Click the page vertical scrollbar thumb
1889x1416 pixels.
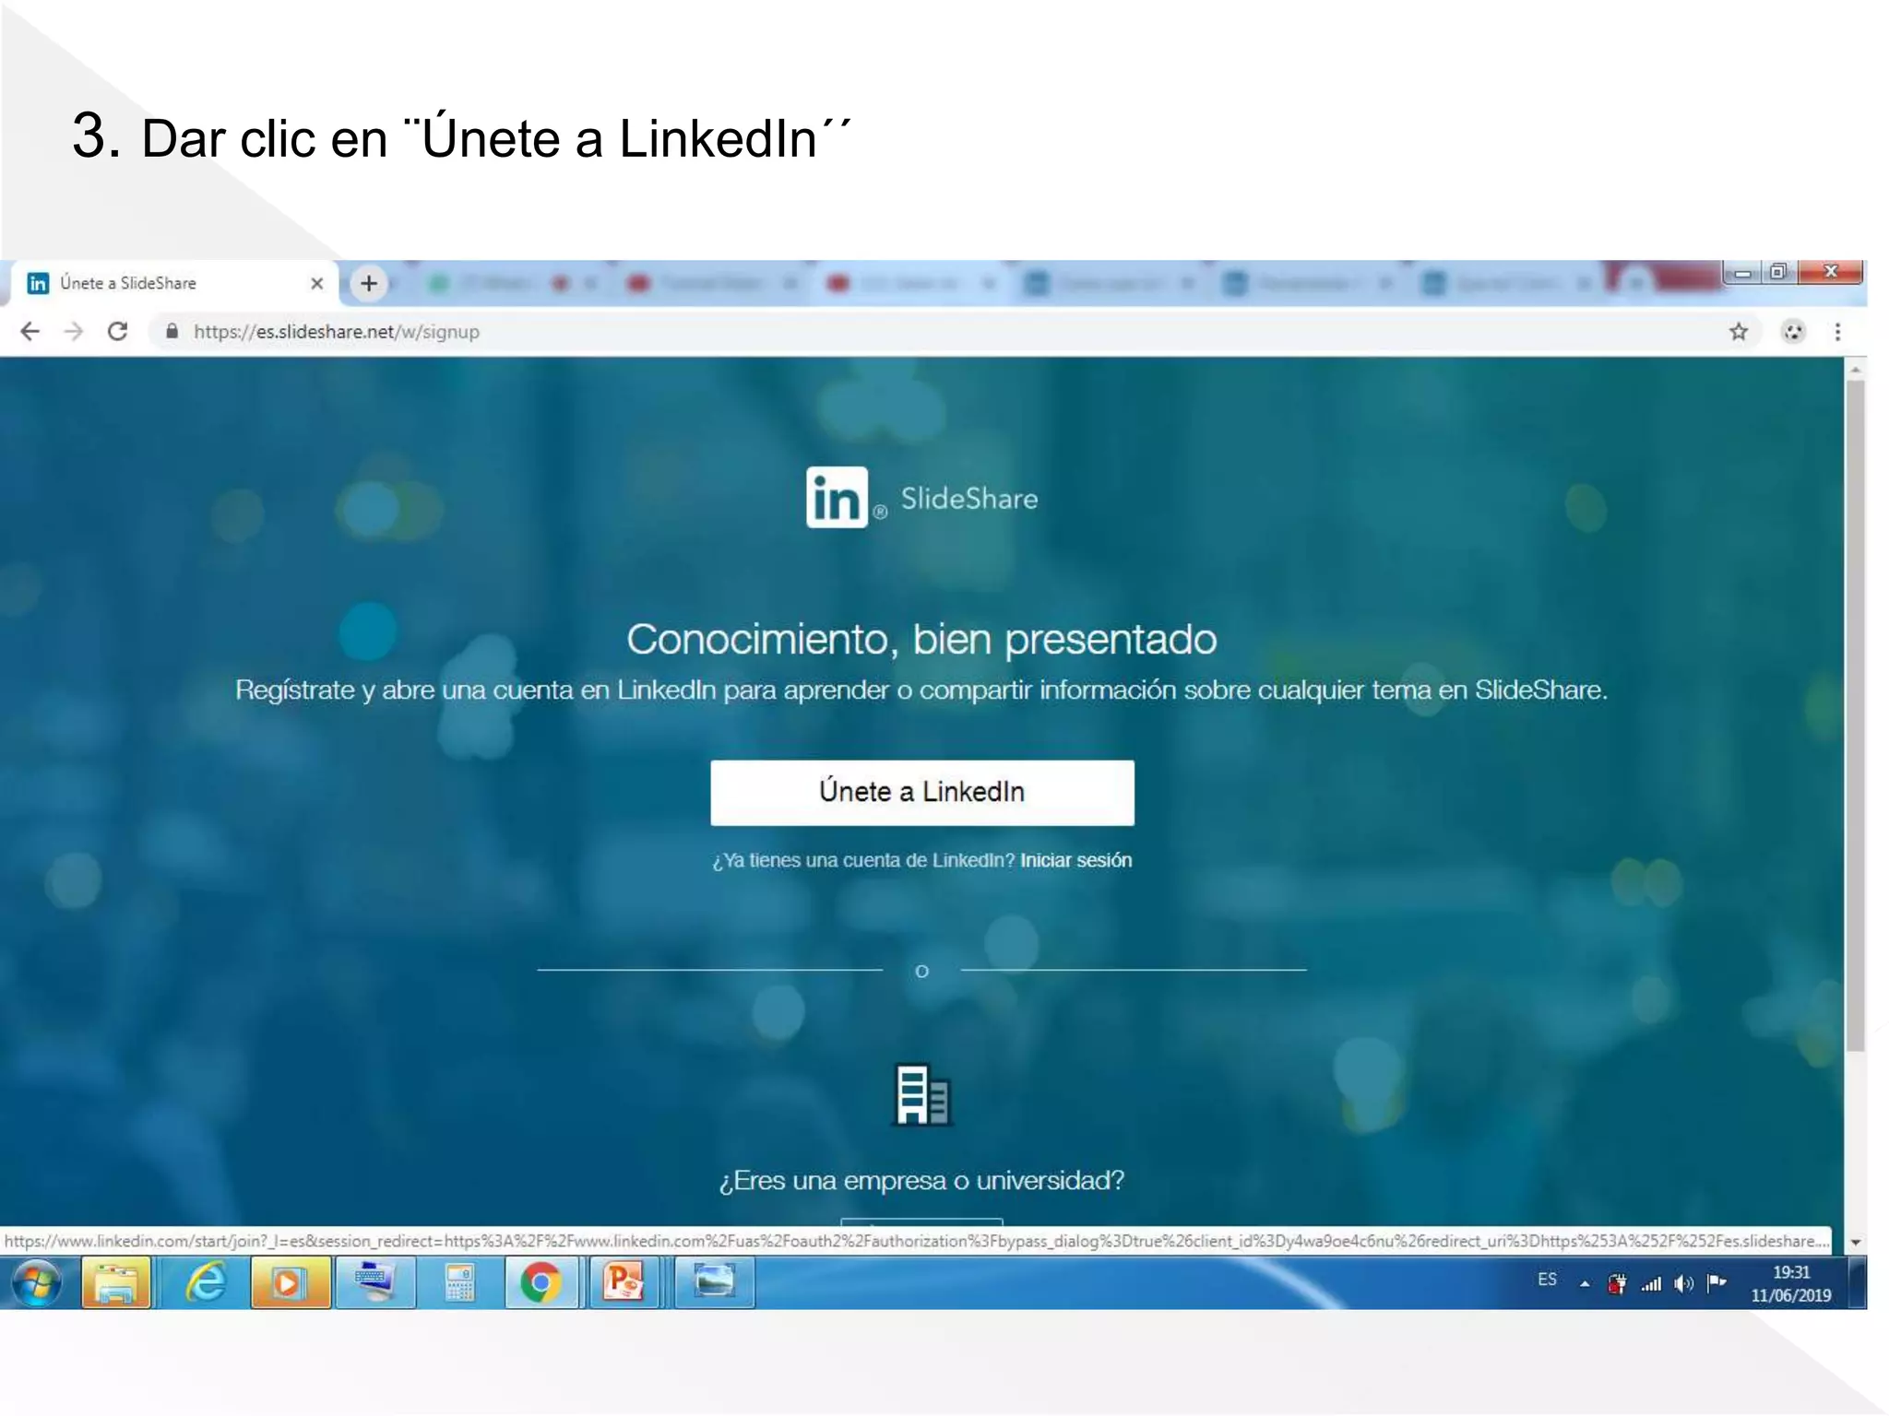(1855, 714)
